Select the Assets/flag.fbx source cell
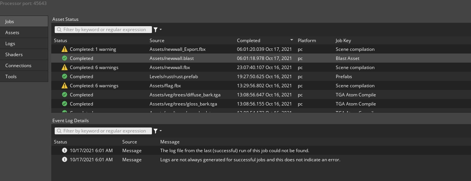471x181 pixels. (165, 86)
